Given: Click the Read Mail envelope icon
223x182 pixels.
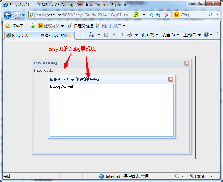Looking at the screenshot, I should (x=120, y=35).
